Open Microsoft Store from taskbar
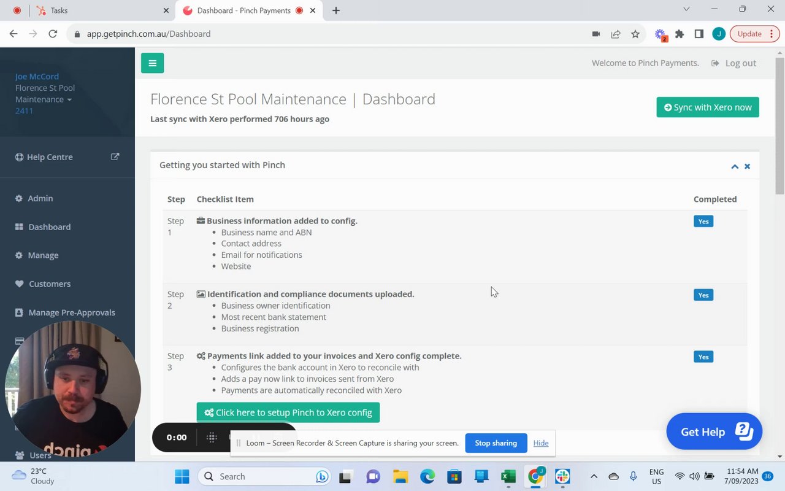 pyautogui.click(x=454, y=476)
